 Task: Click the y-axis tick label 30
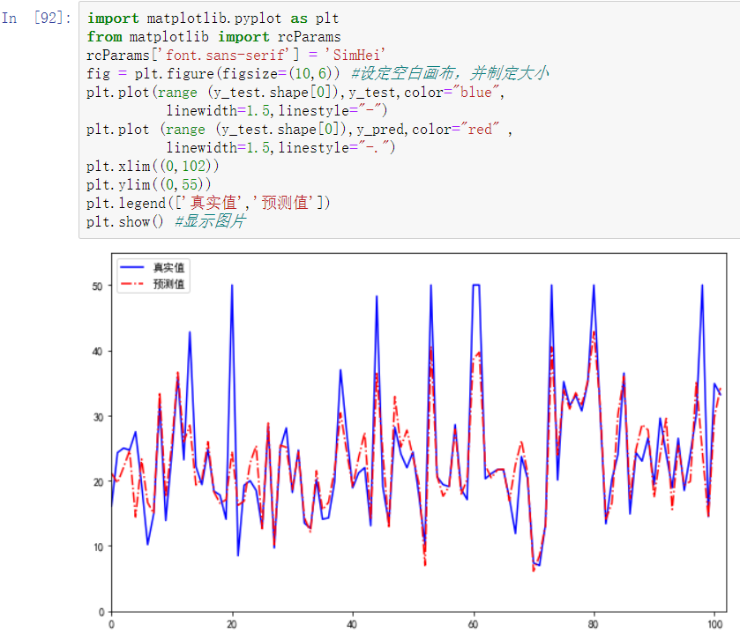tap(97, 417)
